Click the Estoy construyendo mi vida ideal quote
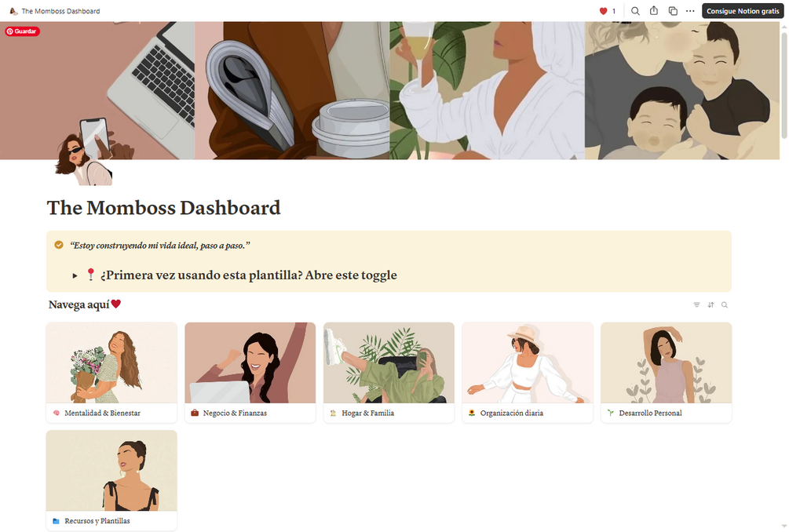 160,246
